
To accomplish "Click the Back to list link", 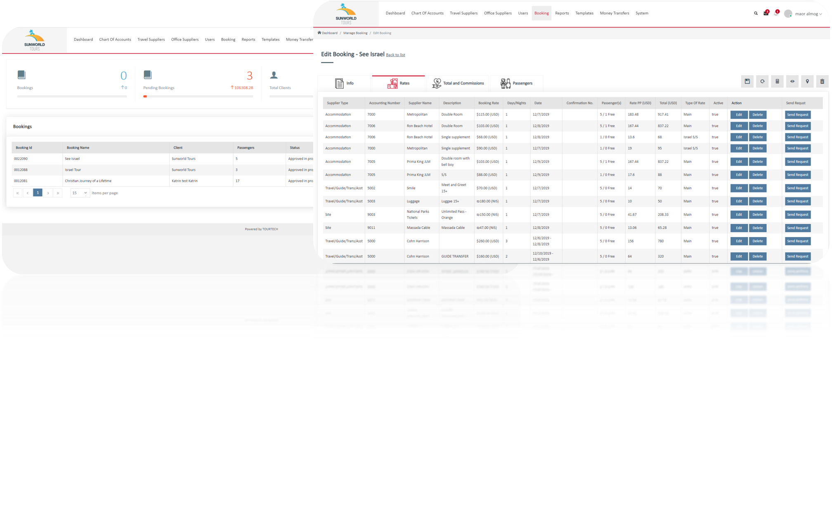I will (x=395, y=55).
